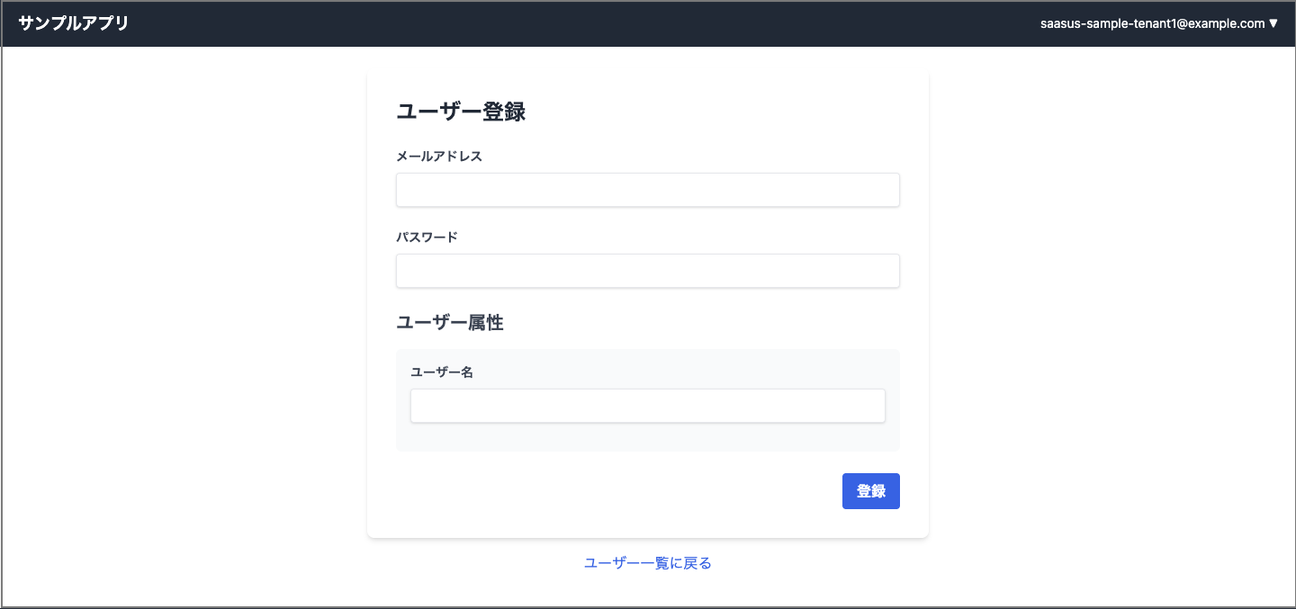
Task: Click the gray panel area below ユーザー名 input
Action: coord(647,437)
